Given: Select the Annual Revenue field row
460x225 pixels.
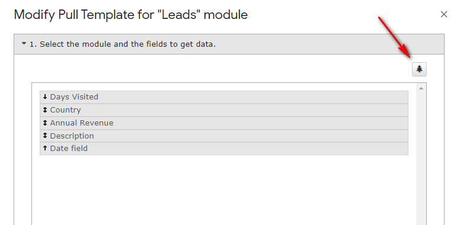Looking at the screenshot, I should click(x=224, y=123).
